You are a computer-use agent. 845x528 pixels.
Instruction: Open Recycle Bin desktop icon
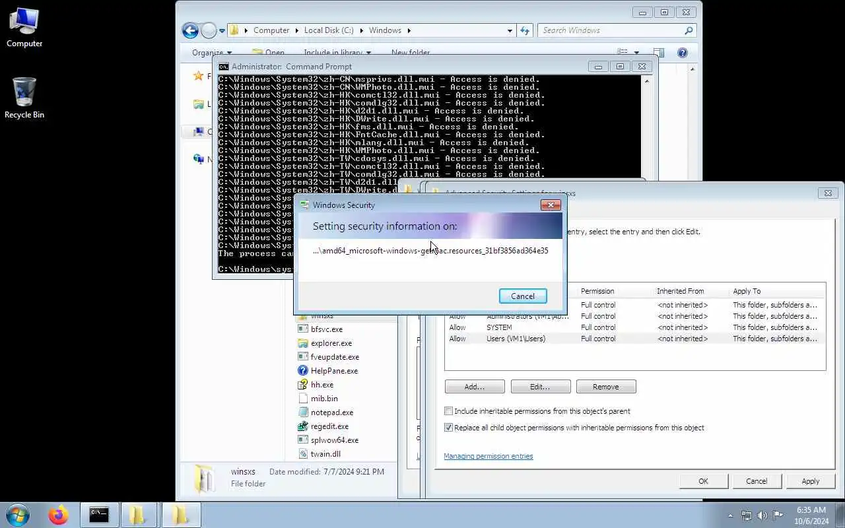point(24,98)
